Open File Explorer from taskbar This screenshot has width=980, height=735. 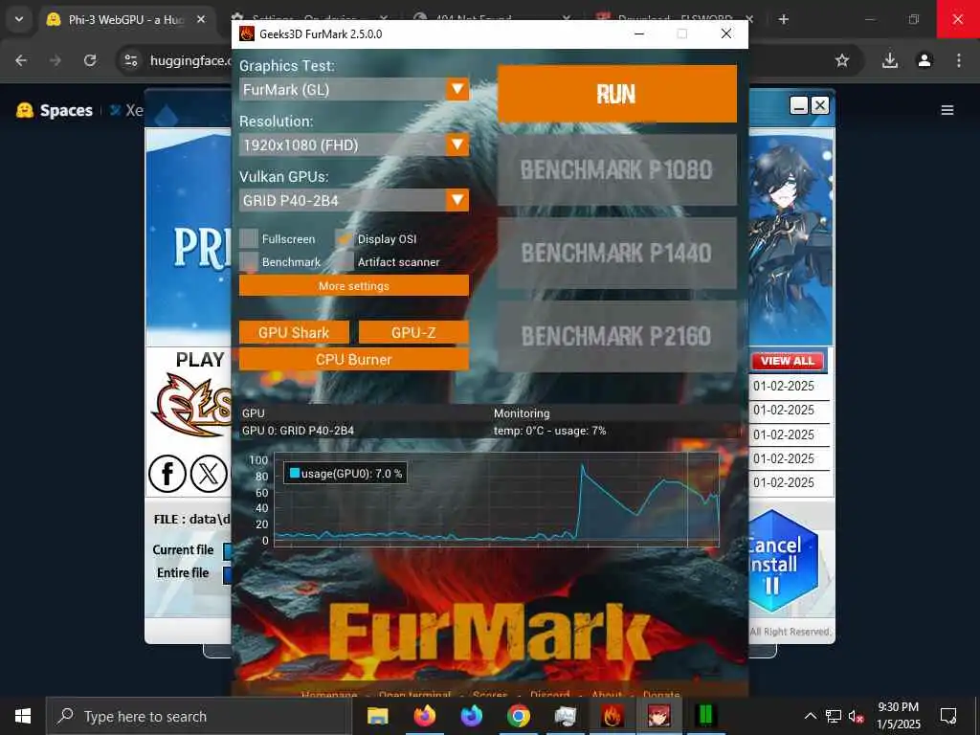[377, 716]
